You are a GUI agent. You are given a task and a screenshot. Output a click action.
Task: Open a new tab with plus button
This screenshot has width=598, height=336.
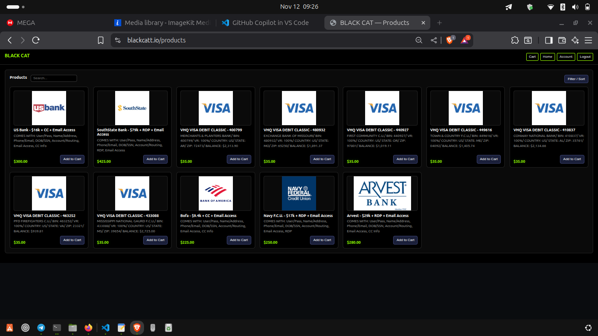pyautogui.click(x=440, y=23)
